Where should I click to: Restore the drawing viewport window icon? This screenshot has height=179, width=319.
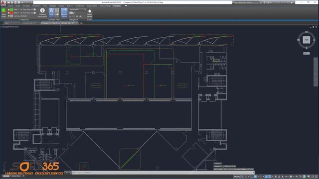[314, 27]
